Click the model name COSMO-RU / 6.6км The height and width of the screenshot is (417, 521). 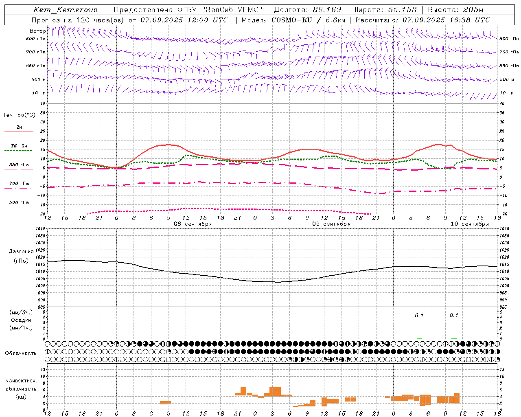click(309, 20)
